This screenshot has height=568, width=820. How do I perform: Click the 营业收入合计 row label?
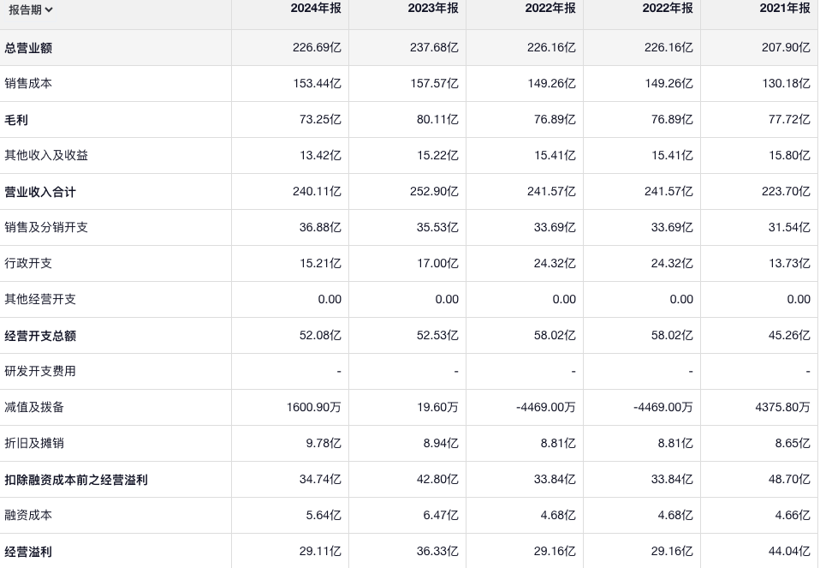point(40,192)
